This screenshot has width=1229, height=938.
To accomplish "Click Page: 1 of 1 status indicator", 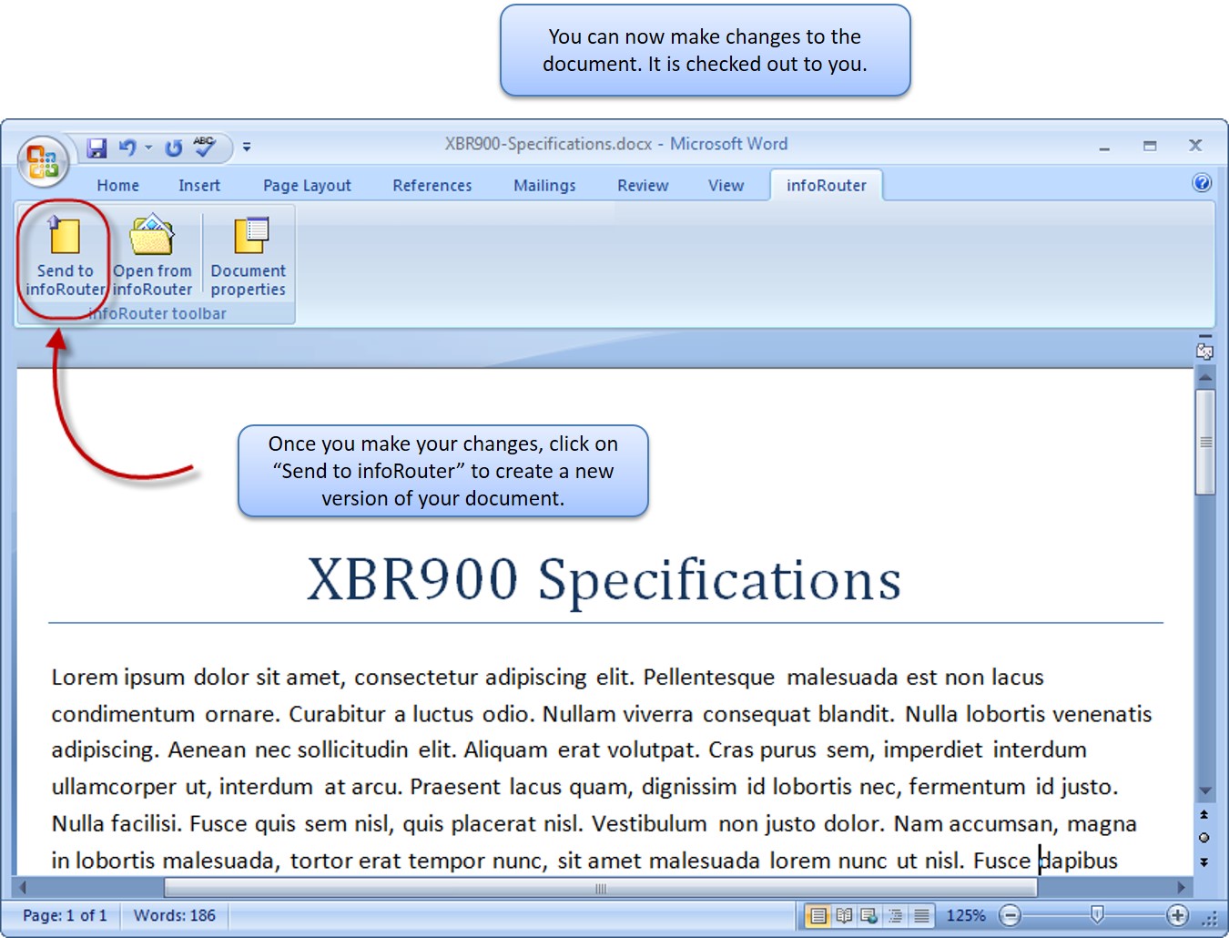I will 65,915.
